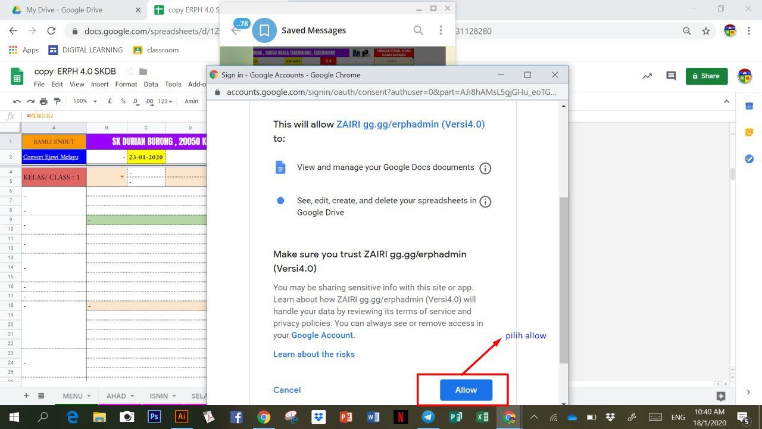Image resolution: width=762 pixels, height=429 pixels.
Task: Open the Data menu in Sheets
Action: [x=151, y=85]
